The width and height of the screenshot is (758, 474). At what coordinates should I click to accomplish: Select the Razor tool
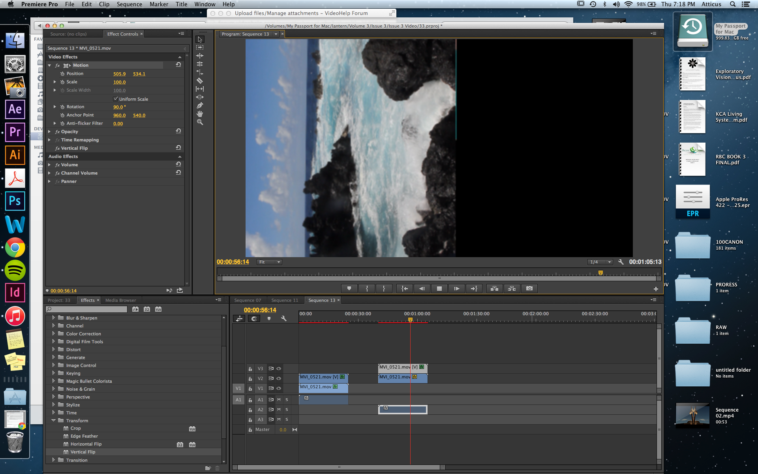(200, 81)
